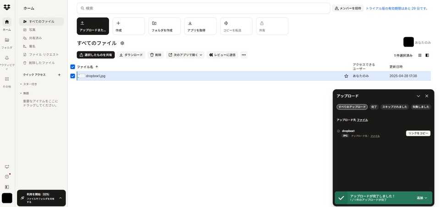Open the more options ellipsis button

point(244,55)
